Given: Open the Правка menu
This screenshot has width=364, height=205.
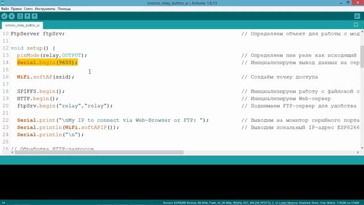Looking at the screenshot, I should (x=16, y=9).
